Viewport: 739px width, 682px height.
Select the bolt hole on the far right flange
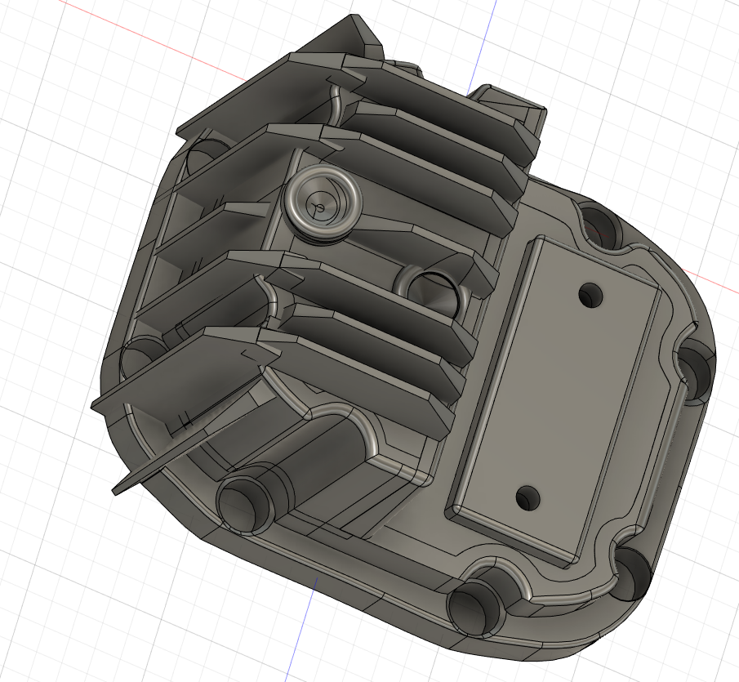point(697,372)
